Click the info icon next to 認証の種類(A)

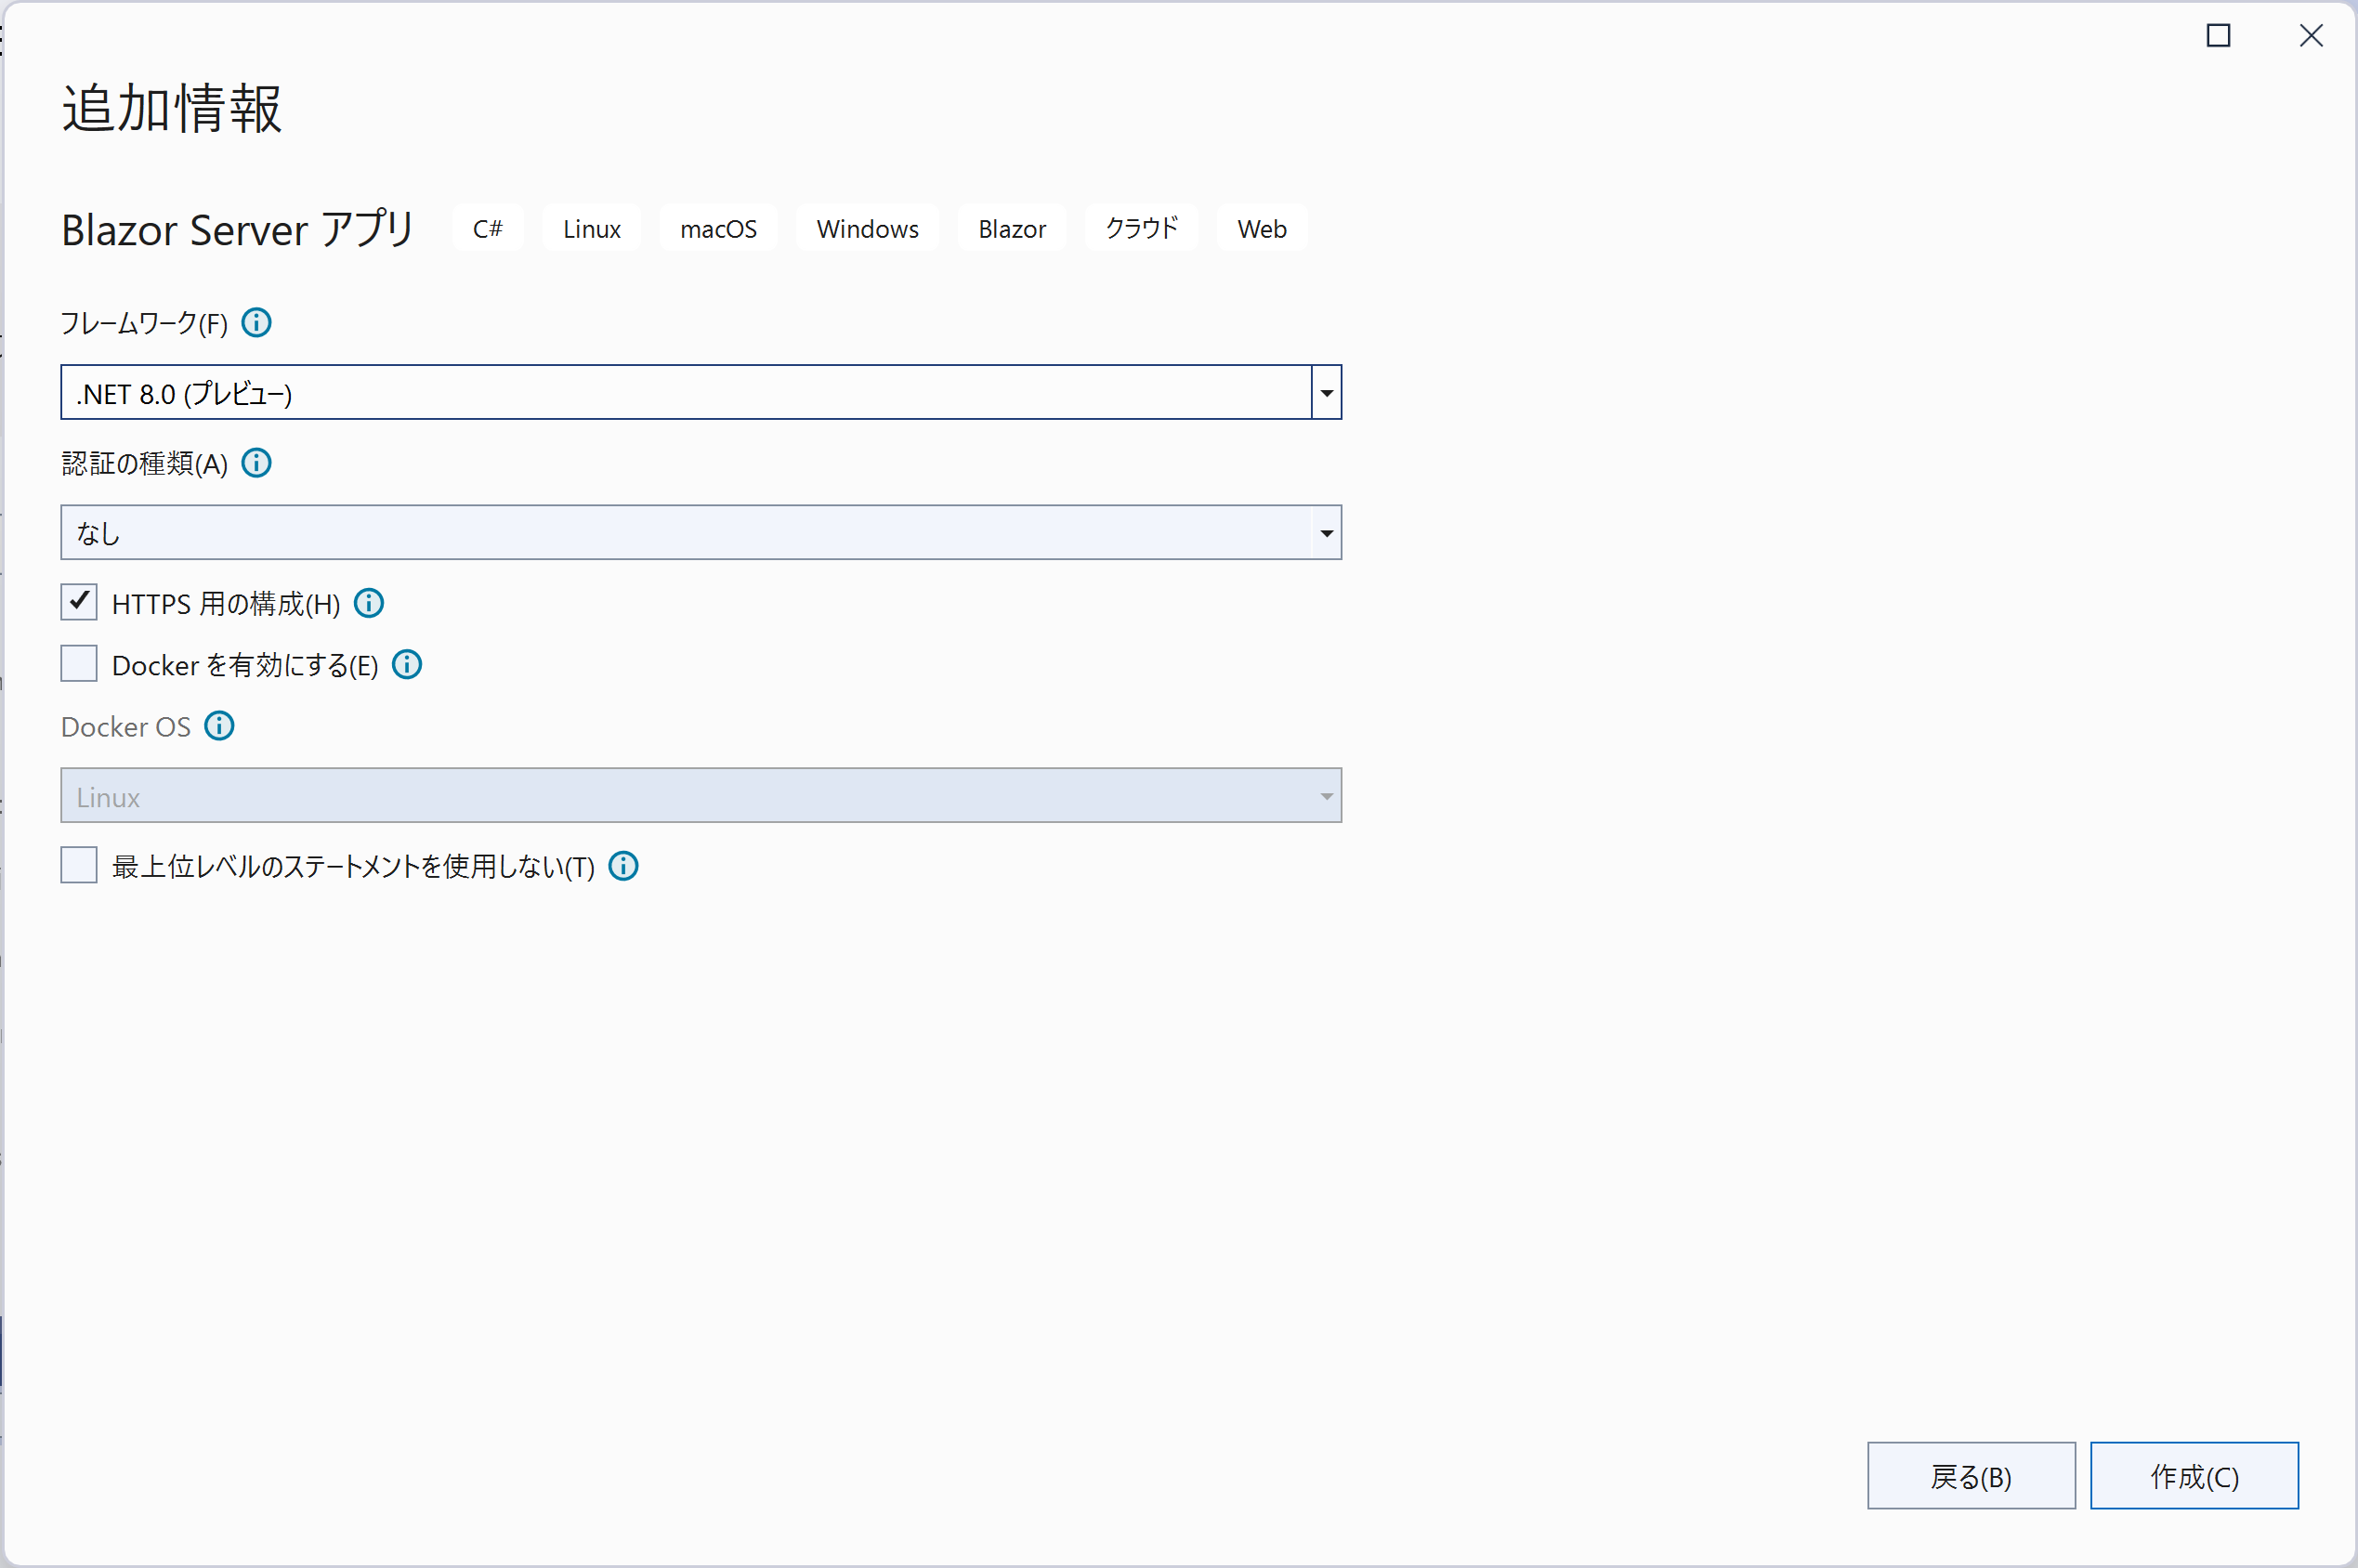(257, 463)
